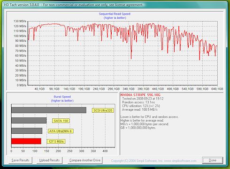Open Upload Results
230x169 pixels.
[49, 160]
